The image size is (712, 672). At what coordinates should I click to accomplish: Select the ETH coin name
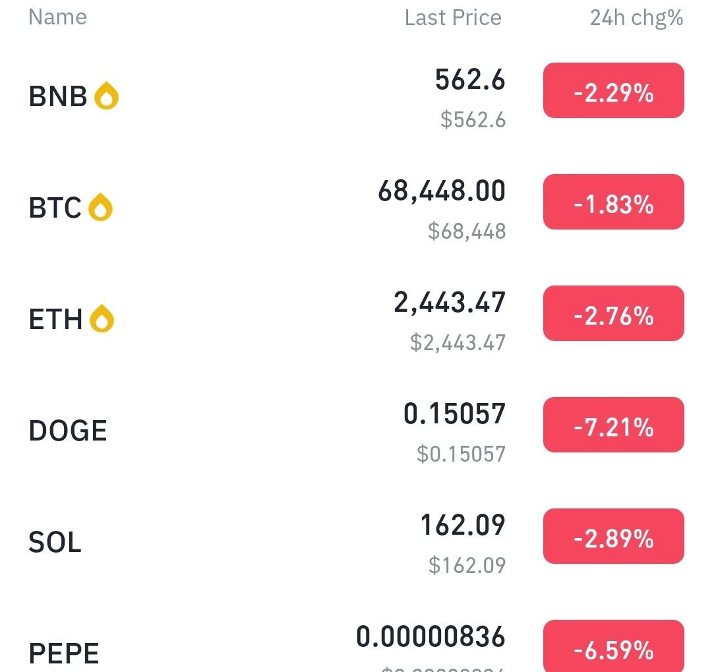tap(55, 319)
